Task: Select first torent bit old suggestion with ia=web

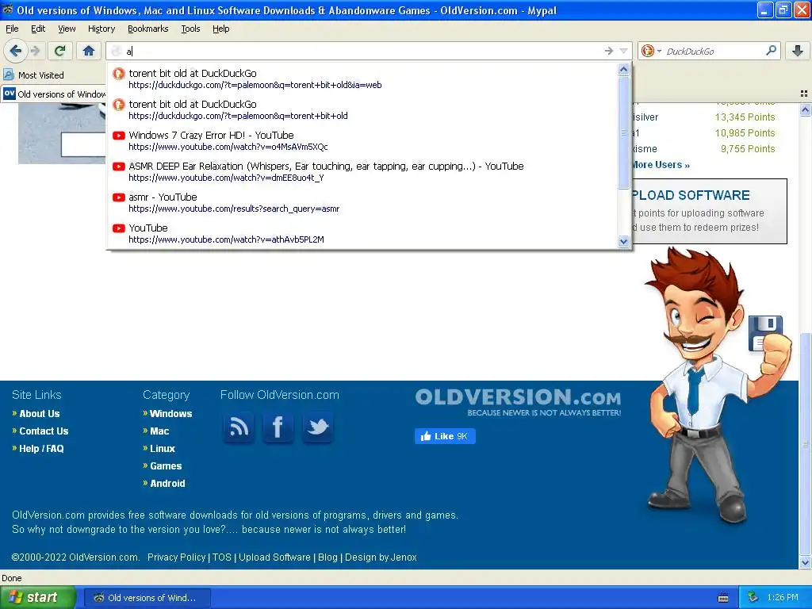Action: tap(362, 79)
